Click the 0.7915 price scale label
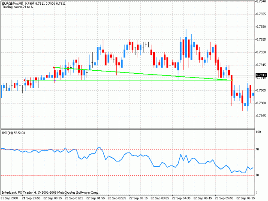Viewport: 268px width, 201px height. tap(261, 65)
